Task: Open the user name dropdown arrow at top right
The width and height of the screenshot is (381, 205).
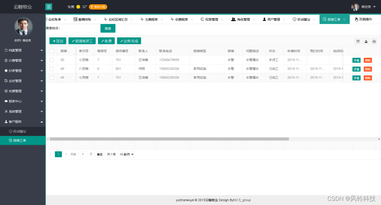Action: (374, 7)
